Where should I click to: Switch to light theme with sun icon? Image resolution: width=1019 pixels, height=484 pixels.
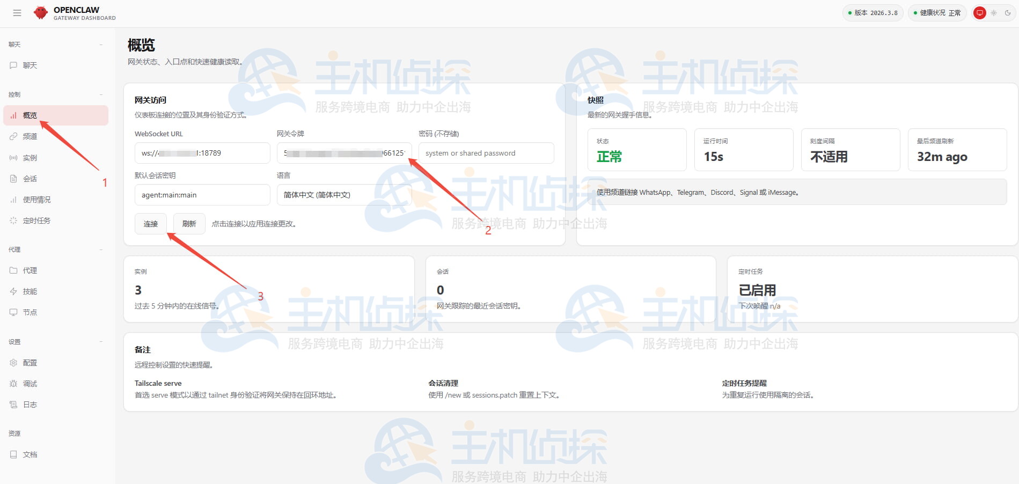tap(993, 12)
